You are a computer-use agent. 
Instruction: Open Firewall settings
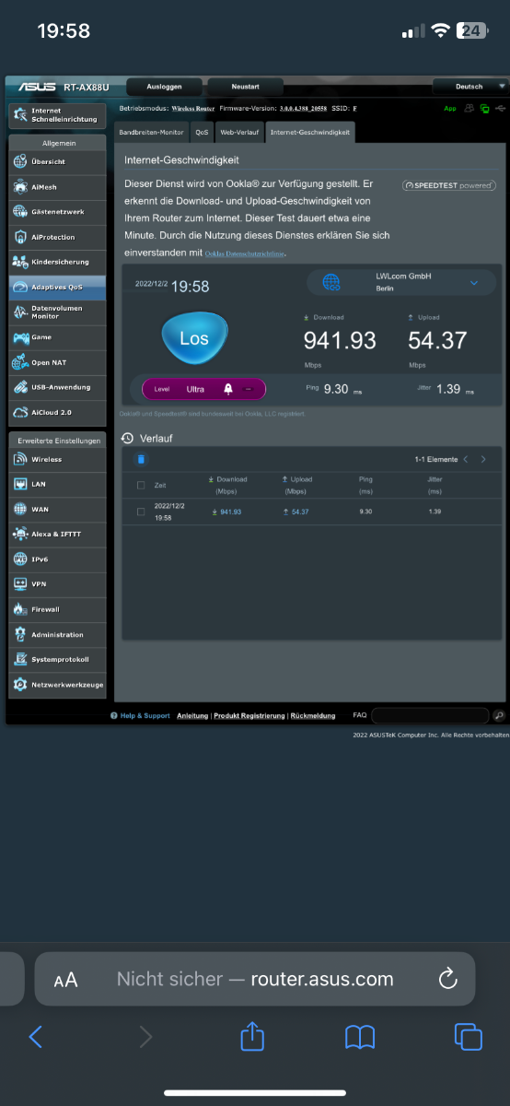click(x=56, y=609)
